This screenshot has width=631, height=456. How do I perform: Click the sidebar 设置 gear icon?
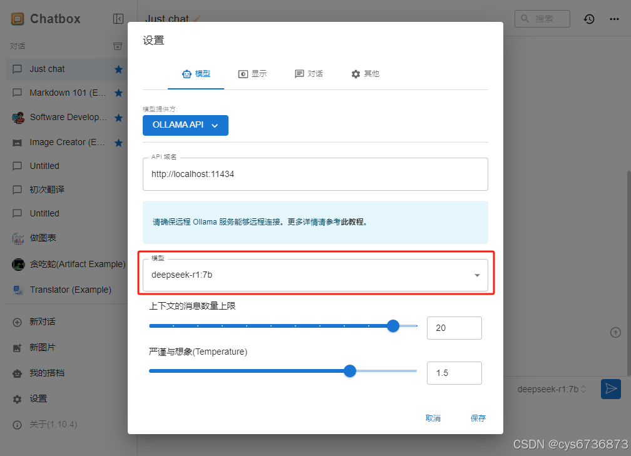click(x=18, y=399)
